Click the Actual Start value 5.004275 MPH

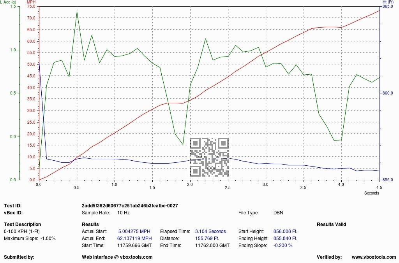click(134, 231)
